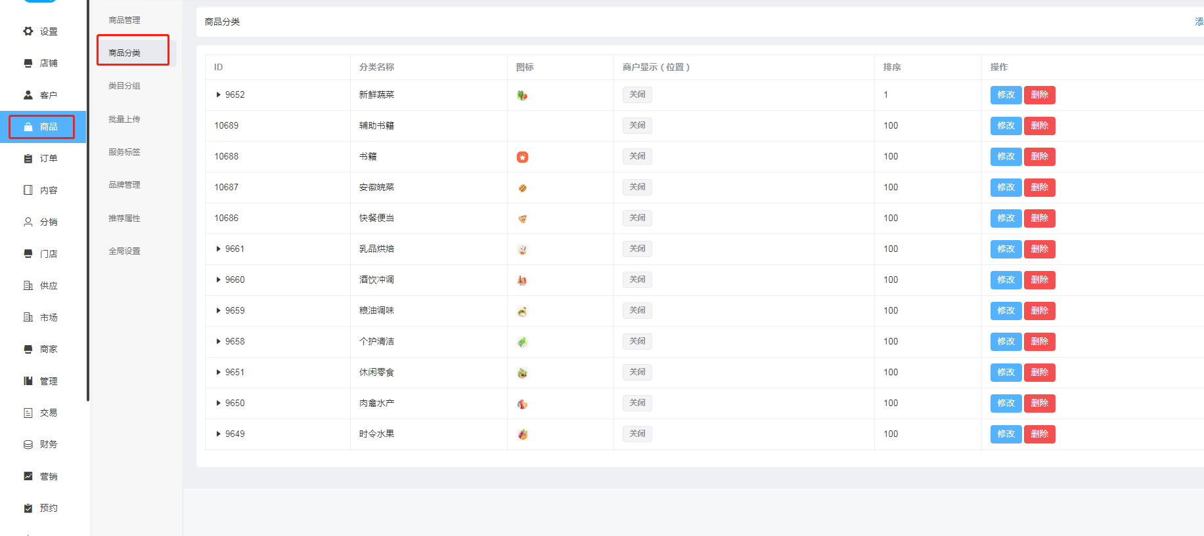Viewport: 1204px width, 536px height.
Task: Click 删除 button for 辅助书籍
Action: [x=1039, y=126]
